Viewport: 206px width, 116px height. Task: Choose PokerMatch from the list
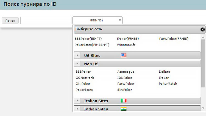click(x=168, y=84)
